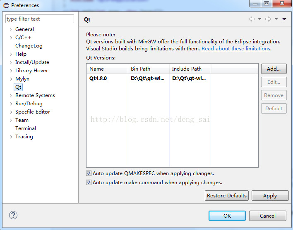Expand the Tracing tree node
The height and width of the screenshot is (230, 293).
point(11,137)
